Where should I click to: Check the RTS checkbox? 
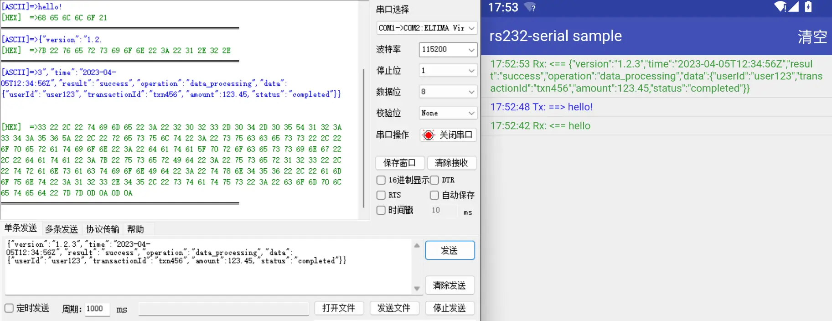pos(381,195)
